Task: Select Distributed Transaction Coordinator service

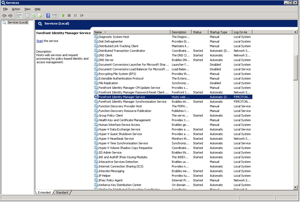Action: 173,50
